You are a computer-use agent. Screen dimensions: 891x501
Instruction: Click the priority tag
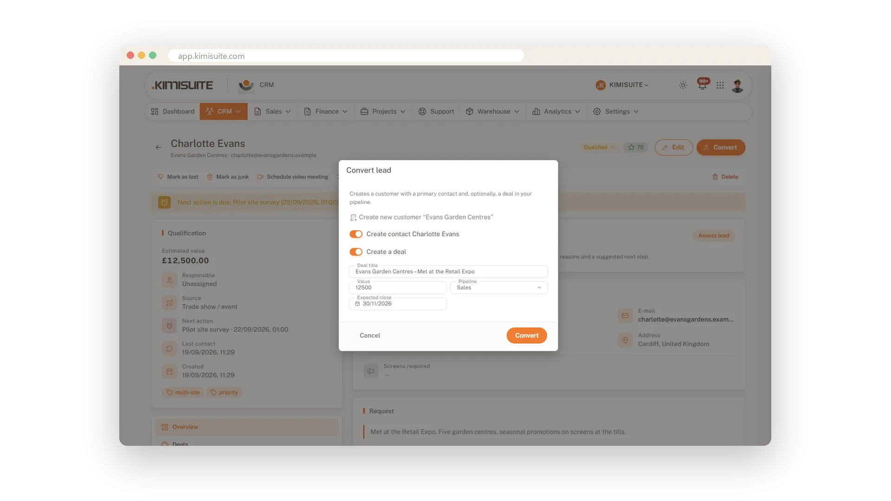point(224,392)
